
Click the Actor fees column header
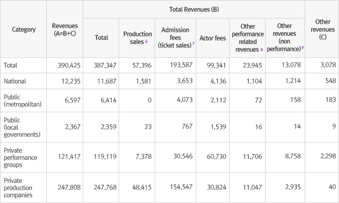point(213,38)
